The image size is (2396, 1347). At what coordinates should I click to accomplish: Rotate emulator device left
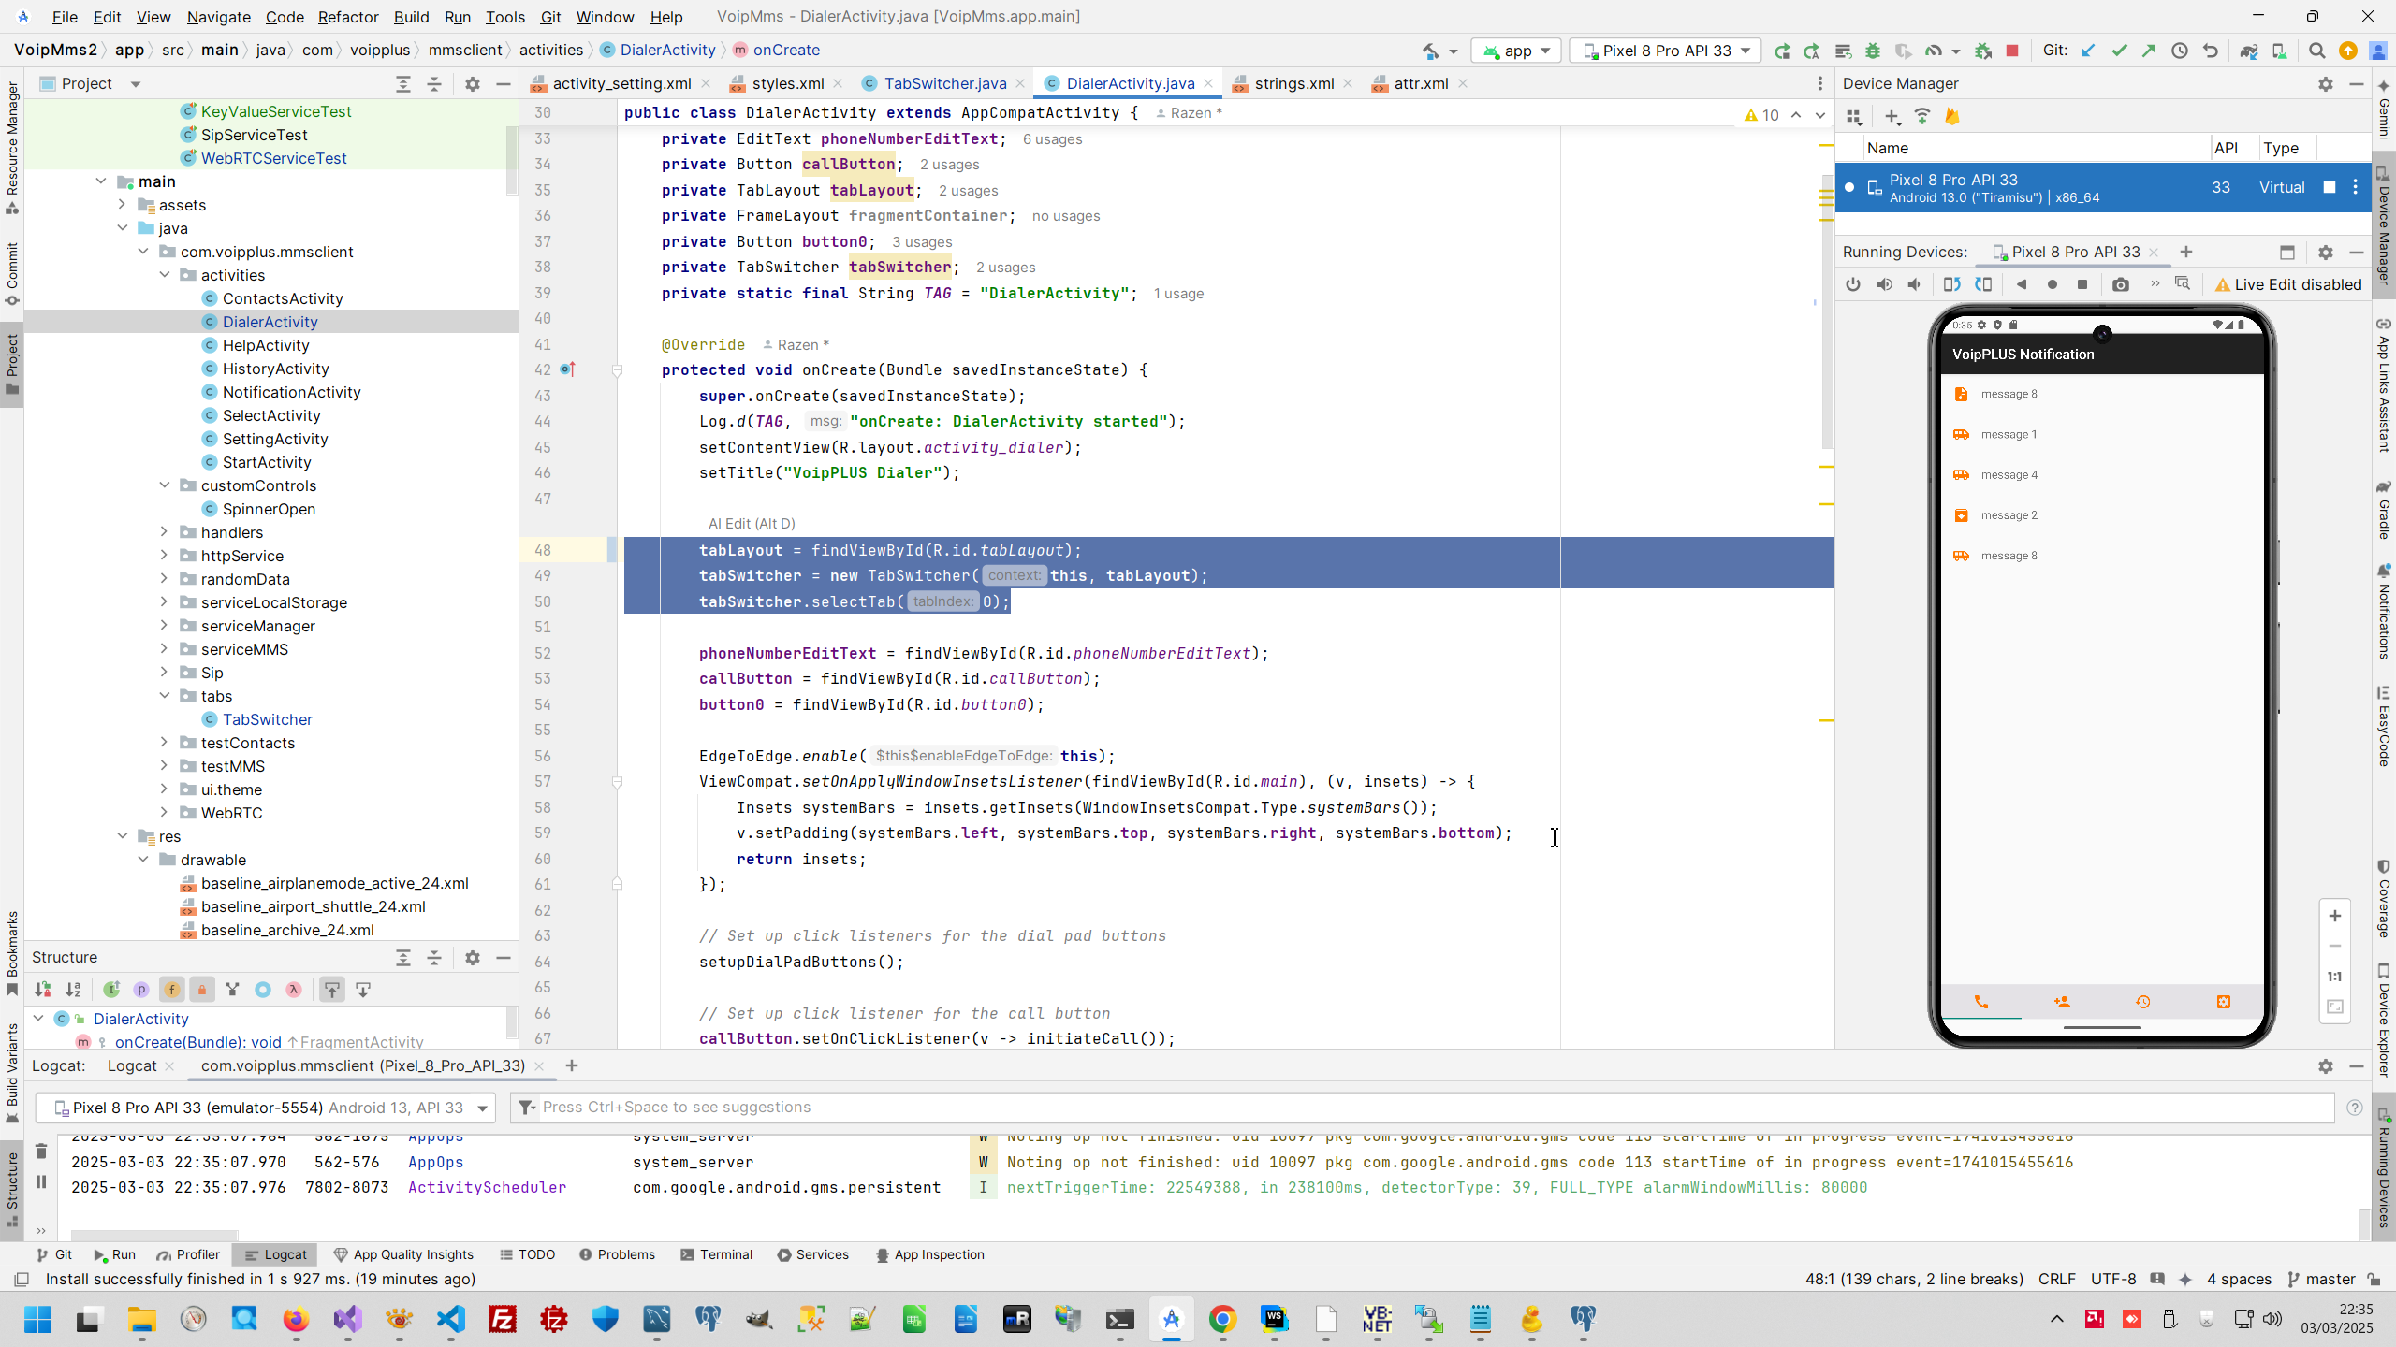point(1951,284)
